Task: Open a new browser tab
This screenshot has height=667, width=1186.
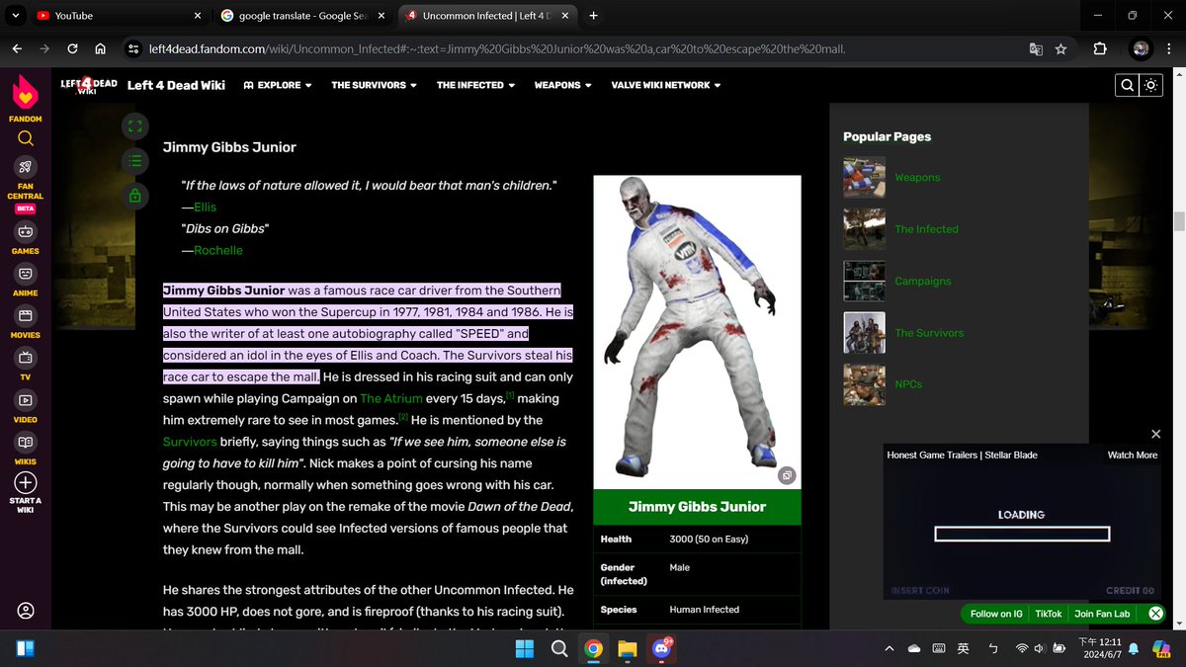Action: pyautogui.click(x=593, y=16)
